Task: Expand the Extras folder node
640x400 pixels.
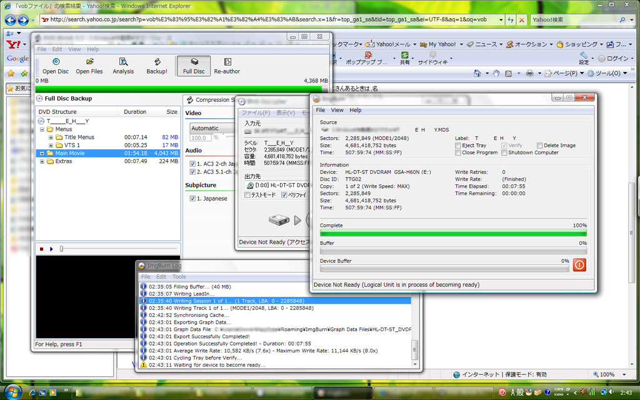Action: 42,161
